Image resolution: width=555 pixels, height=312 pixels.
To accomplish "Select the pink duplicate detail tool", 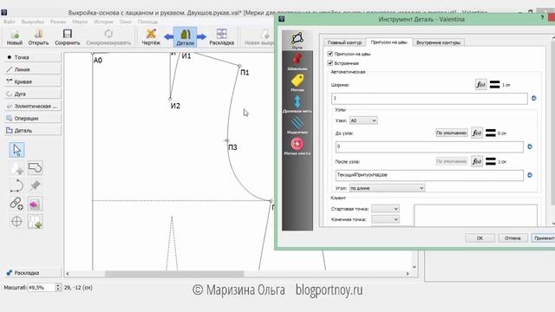I will tap(35, 204).
